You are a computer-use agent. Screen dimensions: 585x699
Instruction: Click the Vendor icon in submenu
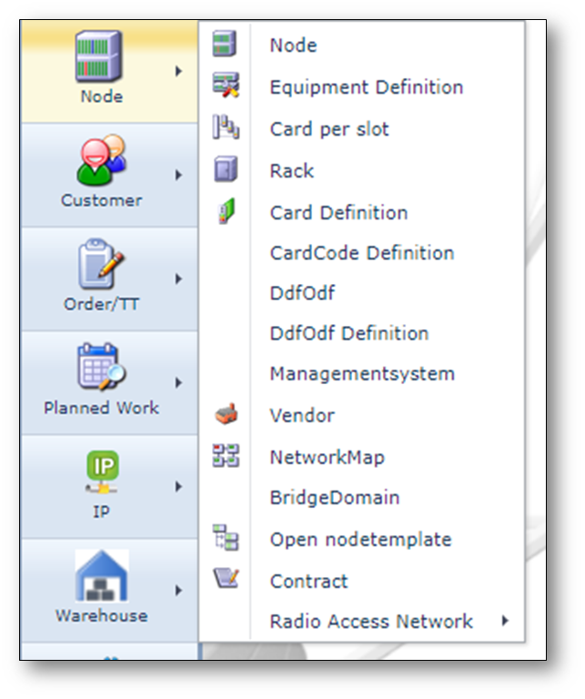(225, 415)
